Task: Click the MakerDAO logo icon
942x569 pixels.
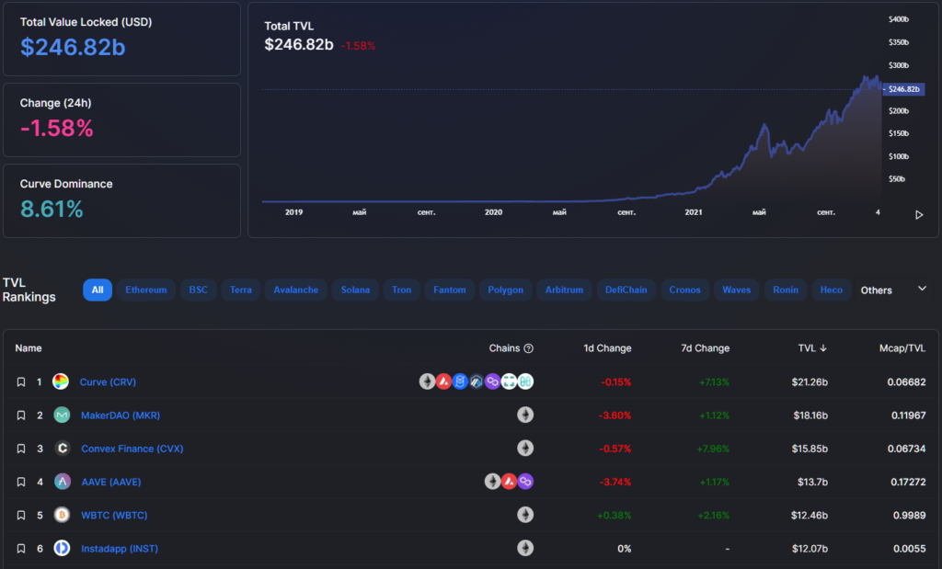Action: tap(62, 415)
